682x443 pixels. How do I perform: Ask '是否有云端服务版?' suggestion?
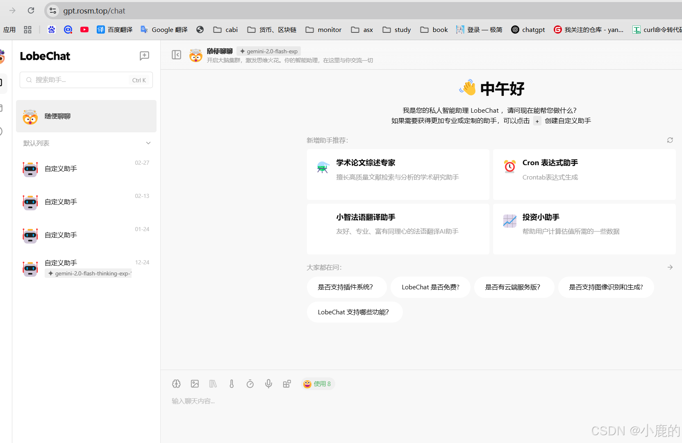point(514,287)
